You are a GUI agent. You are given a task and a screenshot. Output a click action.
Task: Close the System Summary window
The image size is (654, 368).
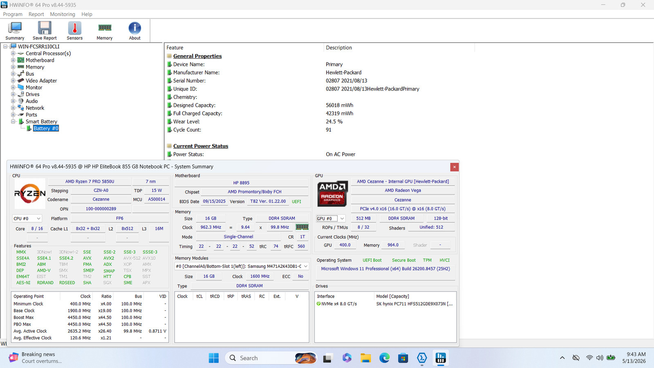click(454, 167)
